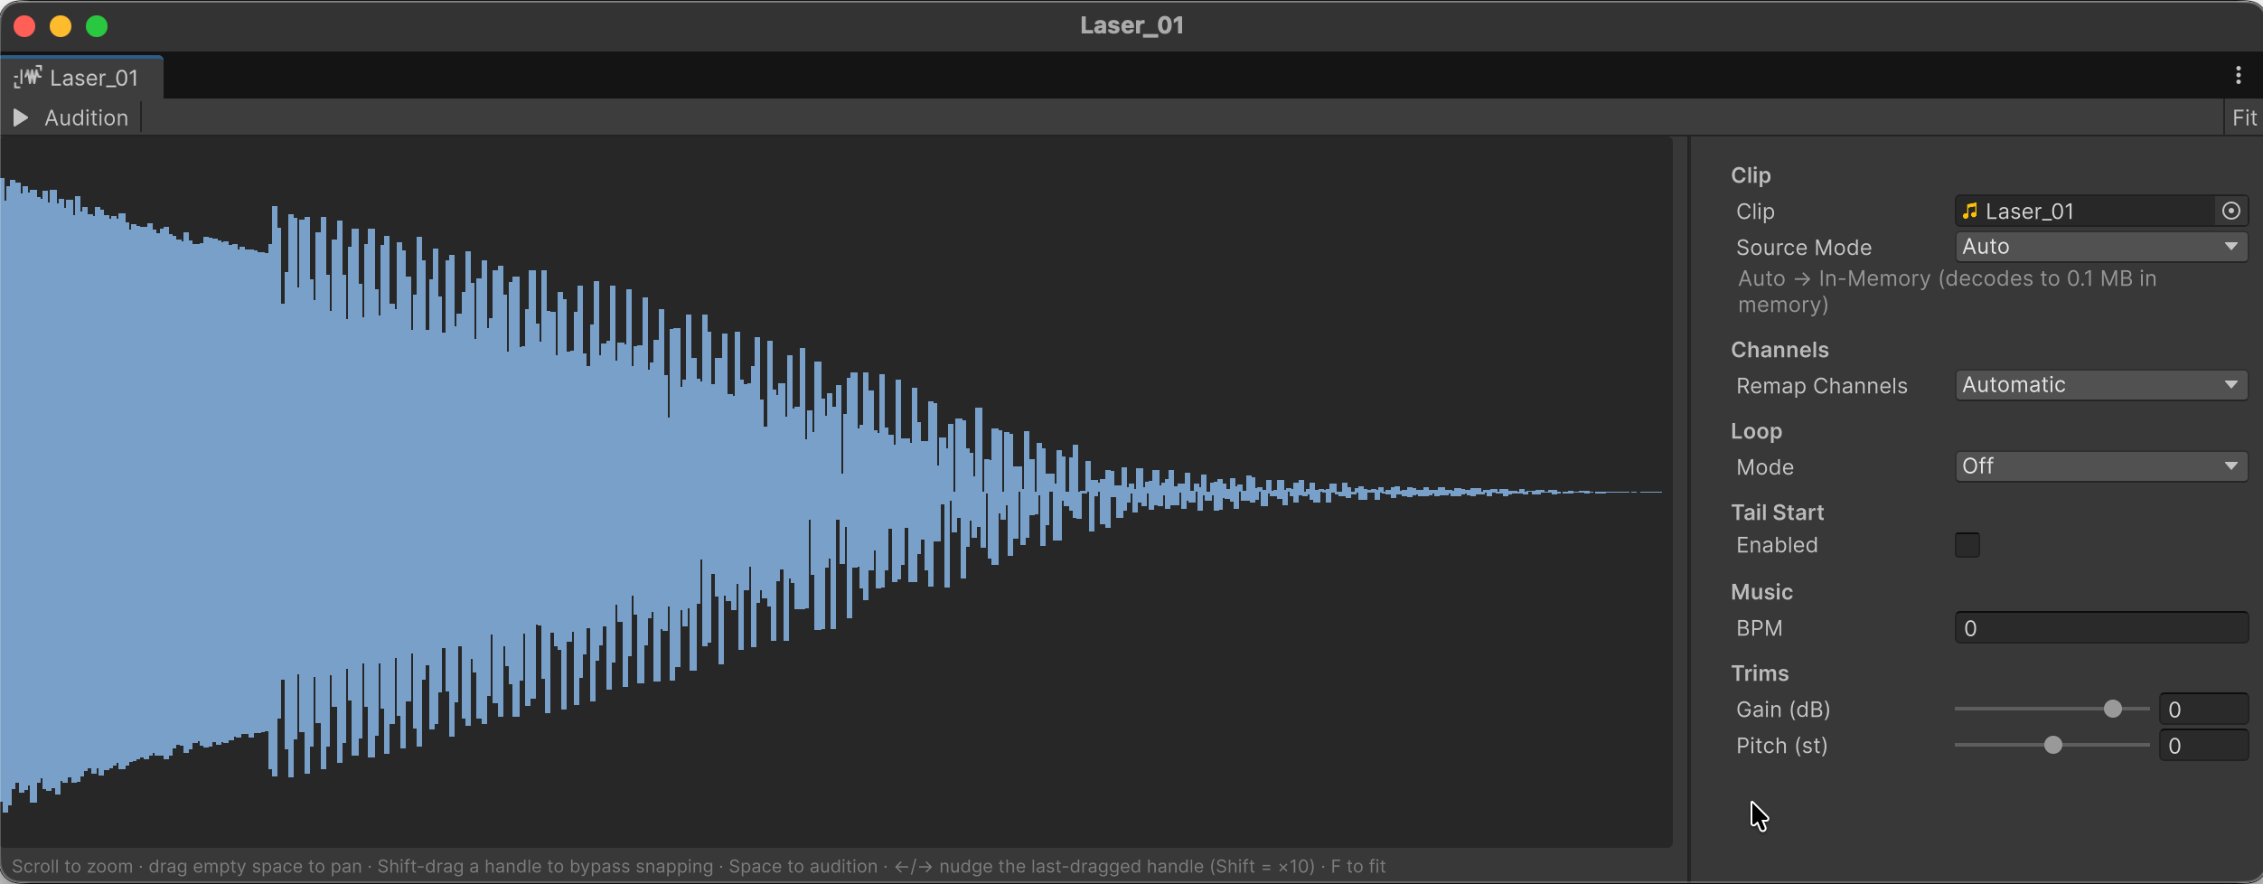Click the Gain (dB) value field
Image resolution: width=2263 pixels, height=884 pixels.
[2202, 710]
